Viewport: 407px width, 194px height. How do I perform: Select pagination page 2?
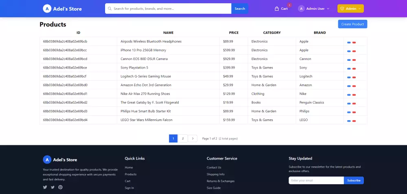tap(183, 139)
